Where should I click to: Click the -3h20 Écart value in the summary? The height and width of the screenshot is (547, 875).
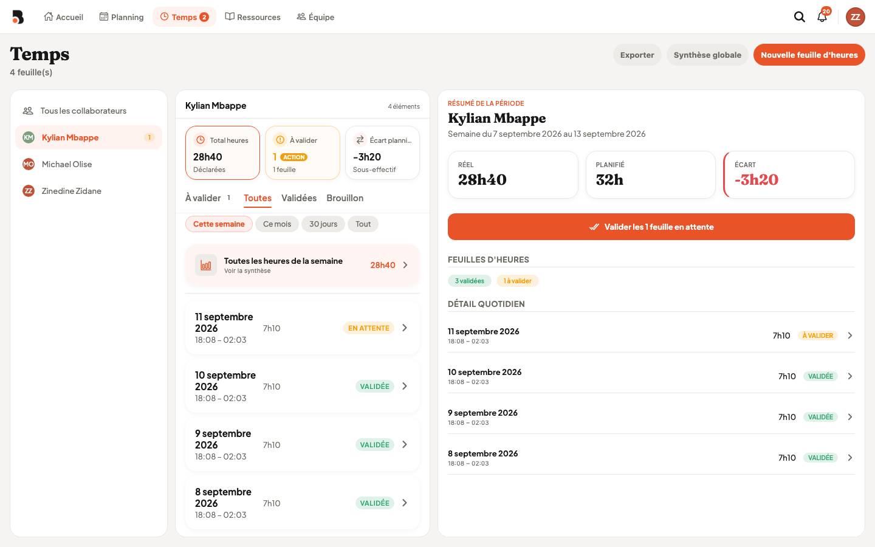(x=757, y=180)
